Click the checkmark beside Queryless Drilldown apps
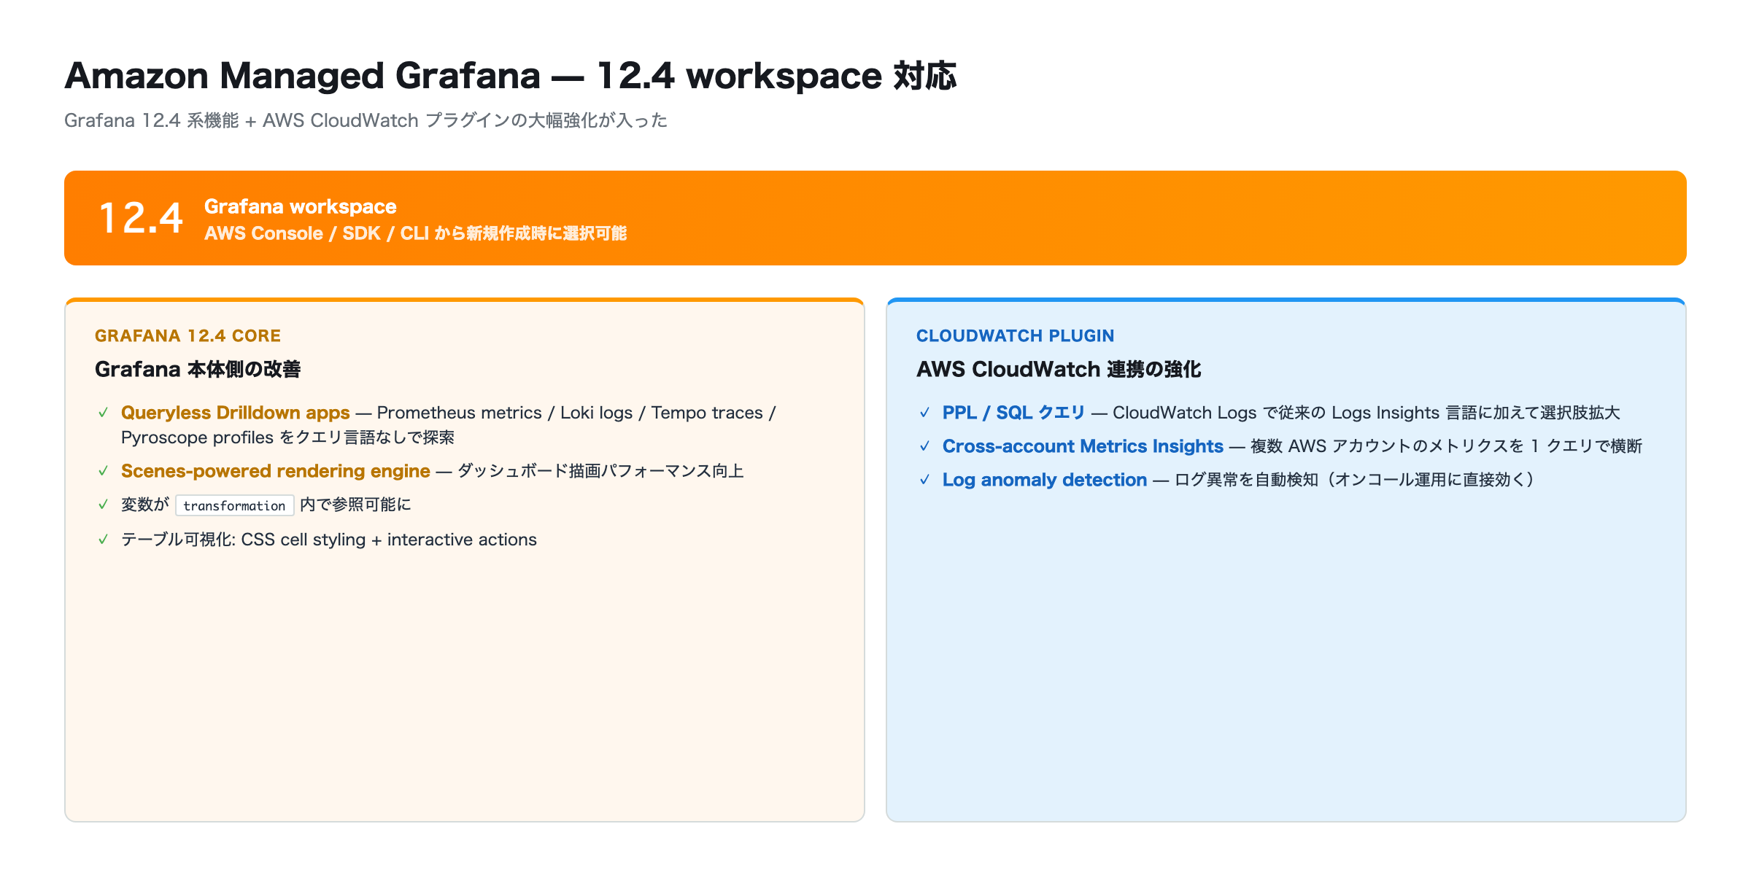This screenshot has width=1751, height=875. [104, 413]
